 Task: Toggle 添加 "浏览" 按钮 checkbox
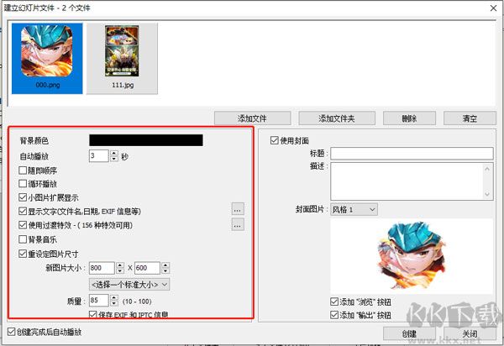tap(334, 301)
